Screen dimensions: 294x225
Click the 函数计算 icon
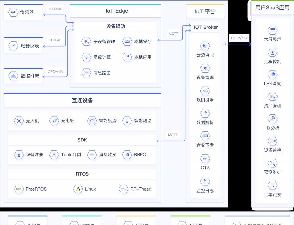[x=86, y=57]
